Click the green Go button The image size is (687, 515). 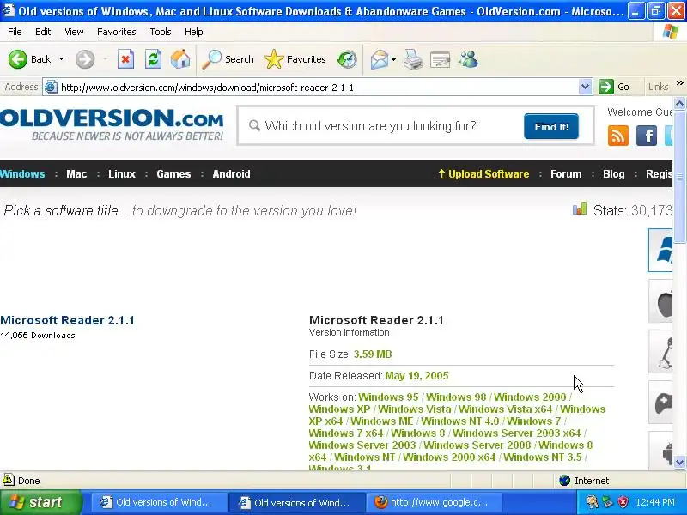tap(614, 88)
